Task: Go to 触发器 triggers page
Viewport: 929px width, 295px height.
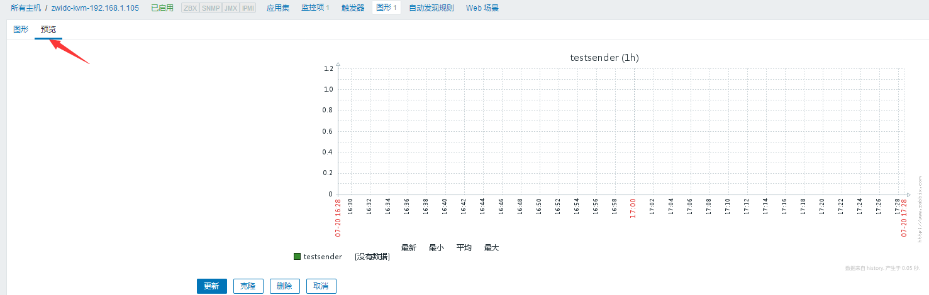Action: coord(353,8)
